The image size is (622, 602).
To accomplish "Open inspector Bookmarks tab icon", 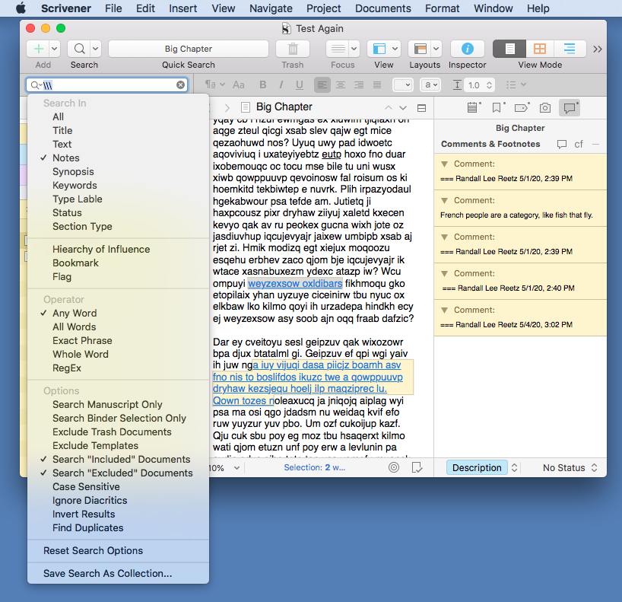I will [497, 107].
